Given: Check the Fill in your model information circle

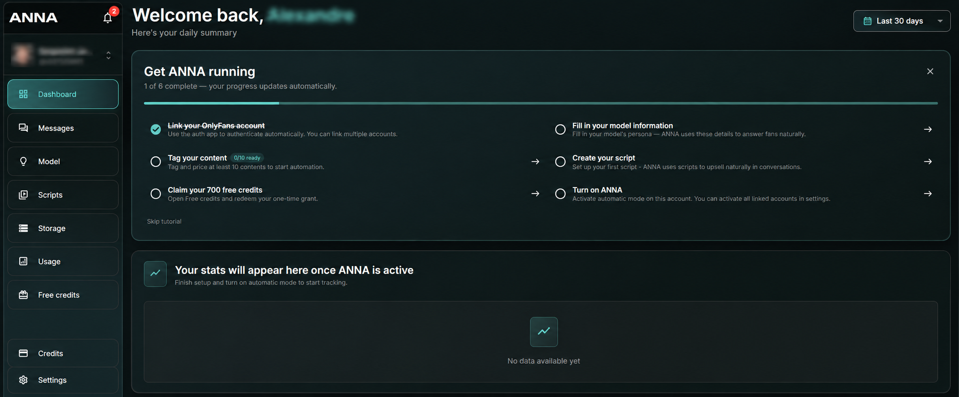Looking at the screenshot, I should point(560,129).
